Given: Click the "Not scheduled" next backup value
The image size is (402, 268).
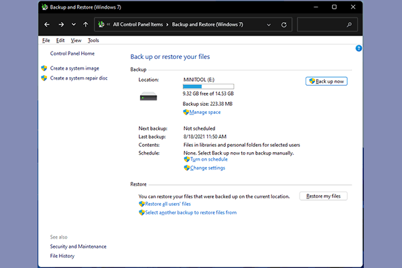Looking at the screenshot, I should click(199, 129).
